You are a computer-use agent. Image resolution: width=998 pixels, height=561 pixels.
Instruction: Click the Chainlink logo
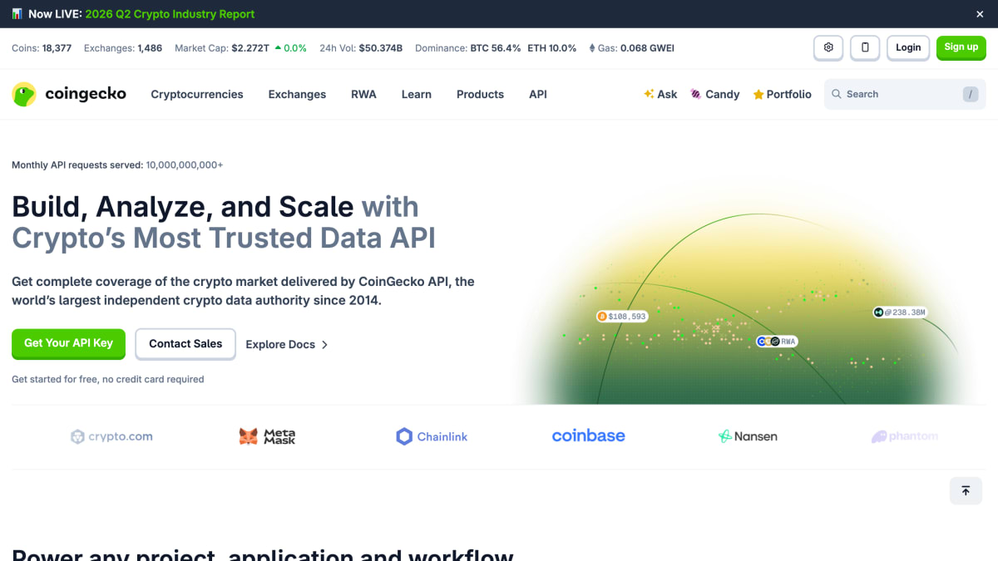click(x=432, y=436)
